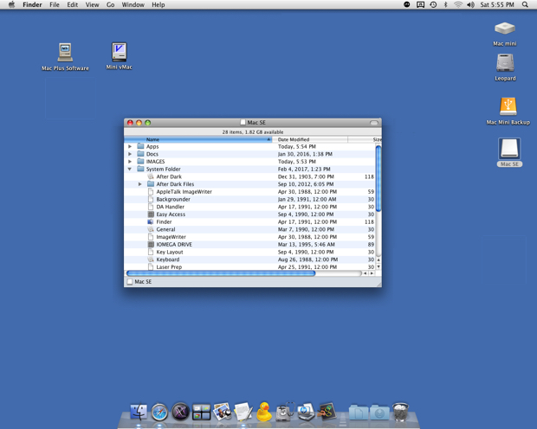Open the Trash in the Dock
The height and width of the screenshot is (429, 537).
(400, 412)
